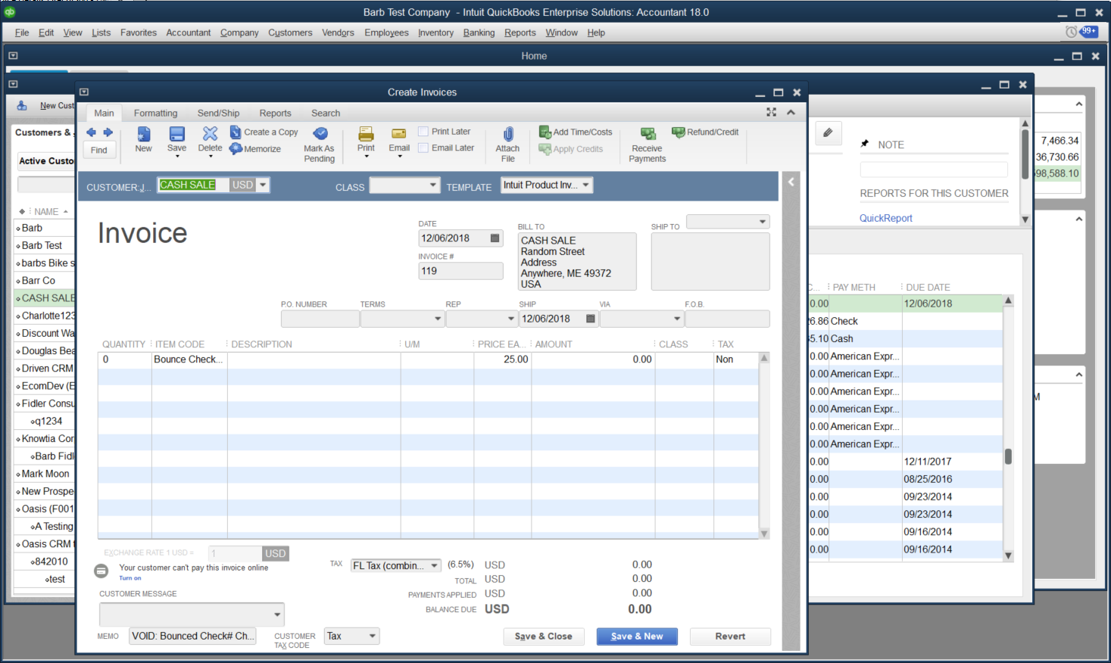The image size is (1111, 663).
Task: Click the 25.00 price cell
Action: pos(503,360)
